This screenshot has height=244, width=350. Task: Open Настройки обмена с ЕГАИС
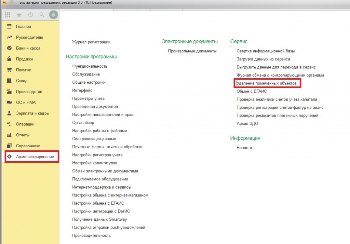tap(98, 203)
